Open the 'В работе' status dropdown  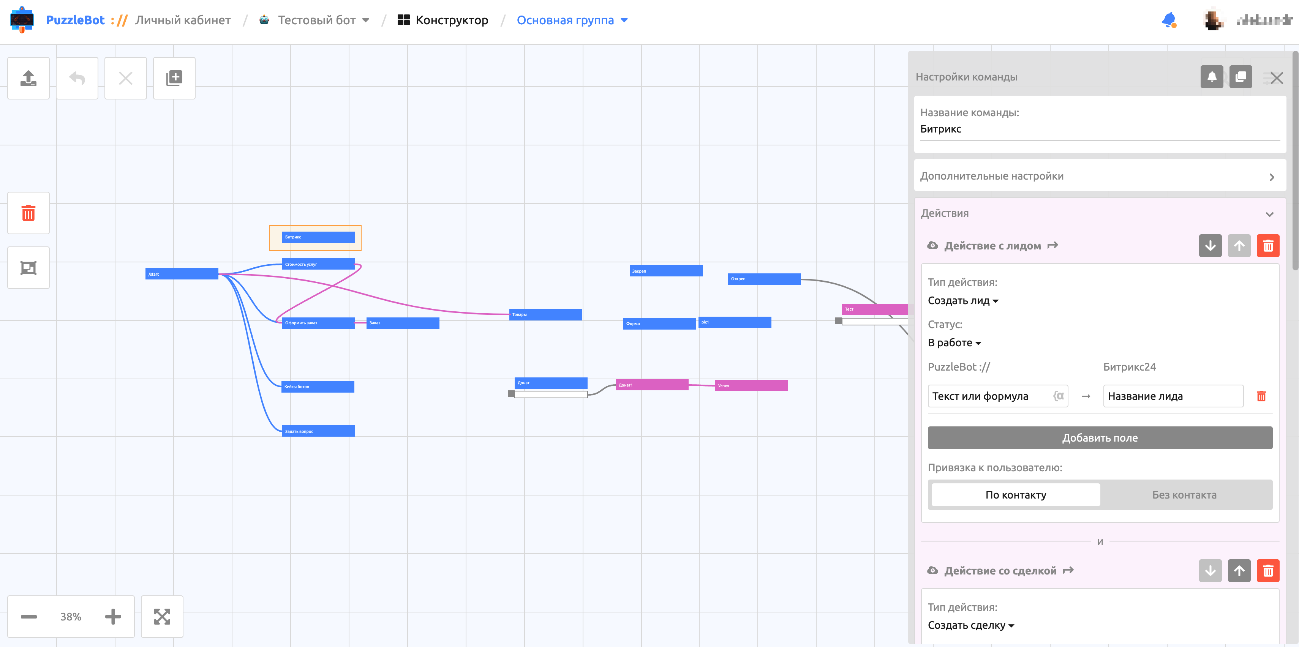pyautogui.click(x=954, y=343)
